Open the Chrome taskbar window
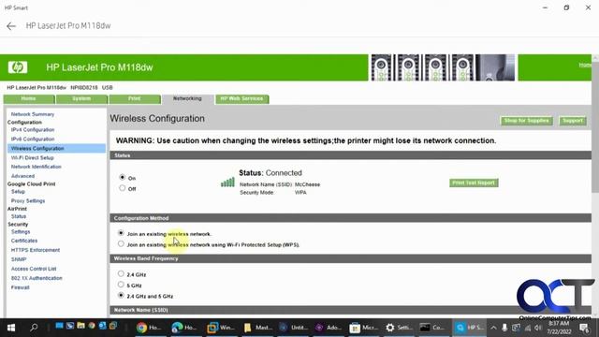The image size is (599, 337). pyautogui.click(x=149, y=328)
